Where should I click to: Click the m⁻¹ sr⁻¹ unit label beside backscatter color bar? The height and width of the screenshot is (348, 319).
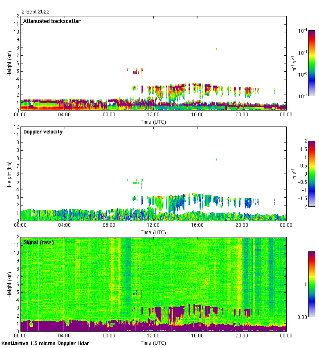(x=294, y=63)
